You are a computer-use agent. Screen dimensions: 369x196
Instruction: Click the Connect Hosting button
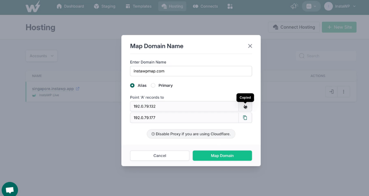294,27
